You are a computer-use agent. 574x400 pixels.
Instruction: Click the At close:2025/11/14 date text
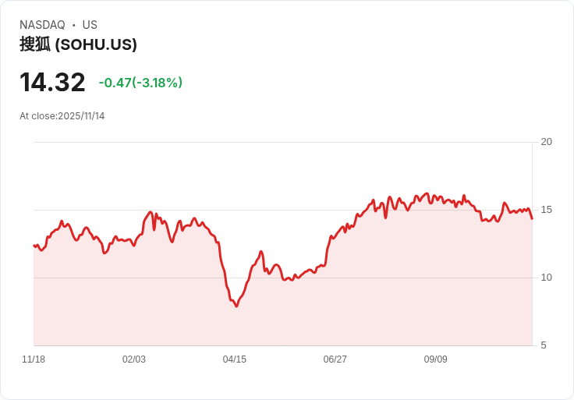pos(62,116)
